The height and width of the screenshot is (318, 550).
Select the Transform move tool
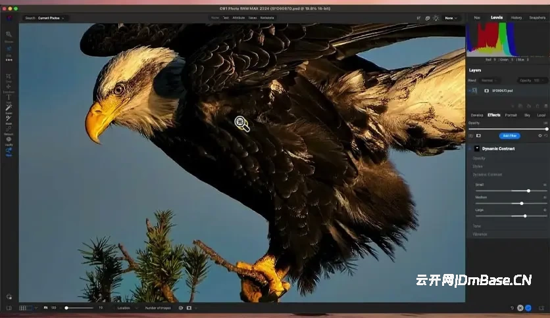pos(9,87)
